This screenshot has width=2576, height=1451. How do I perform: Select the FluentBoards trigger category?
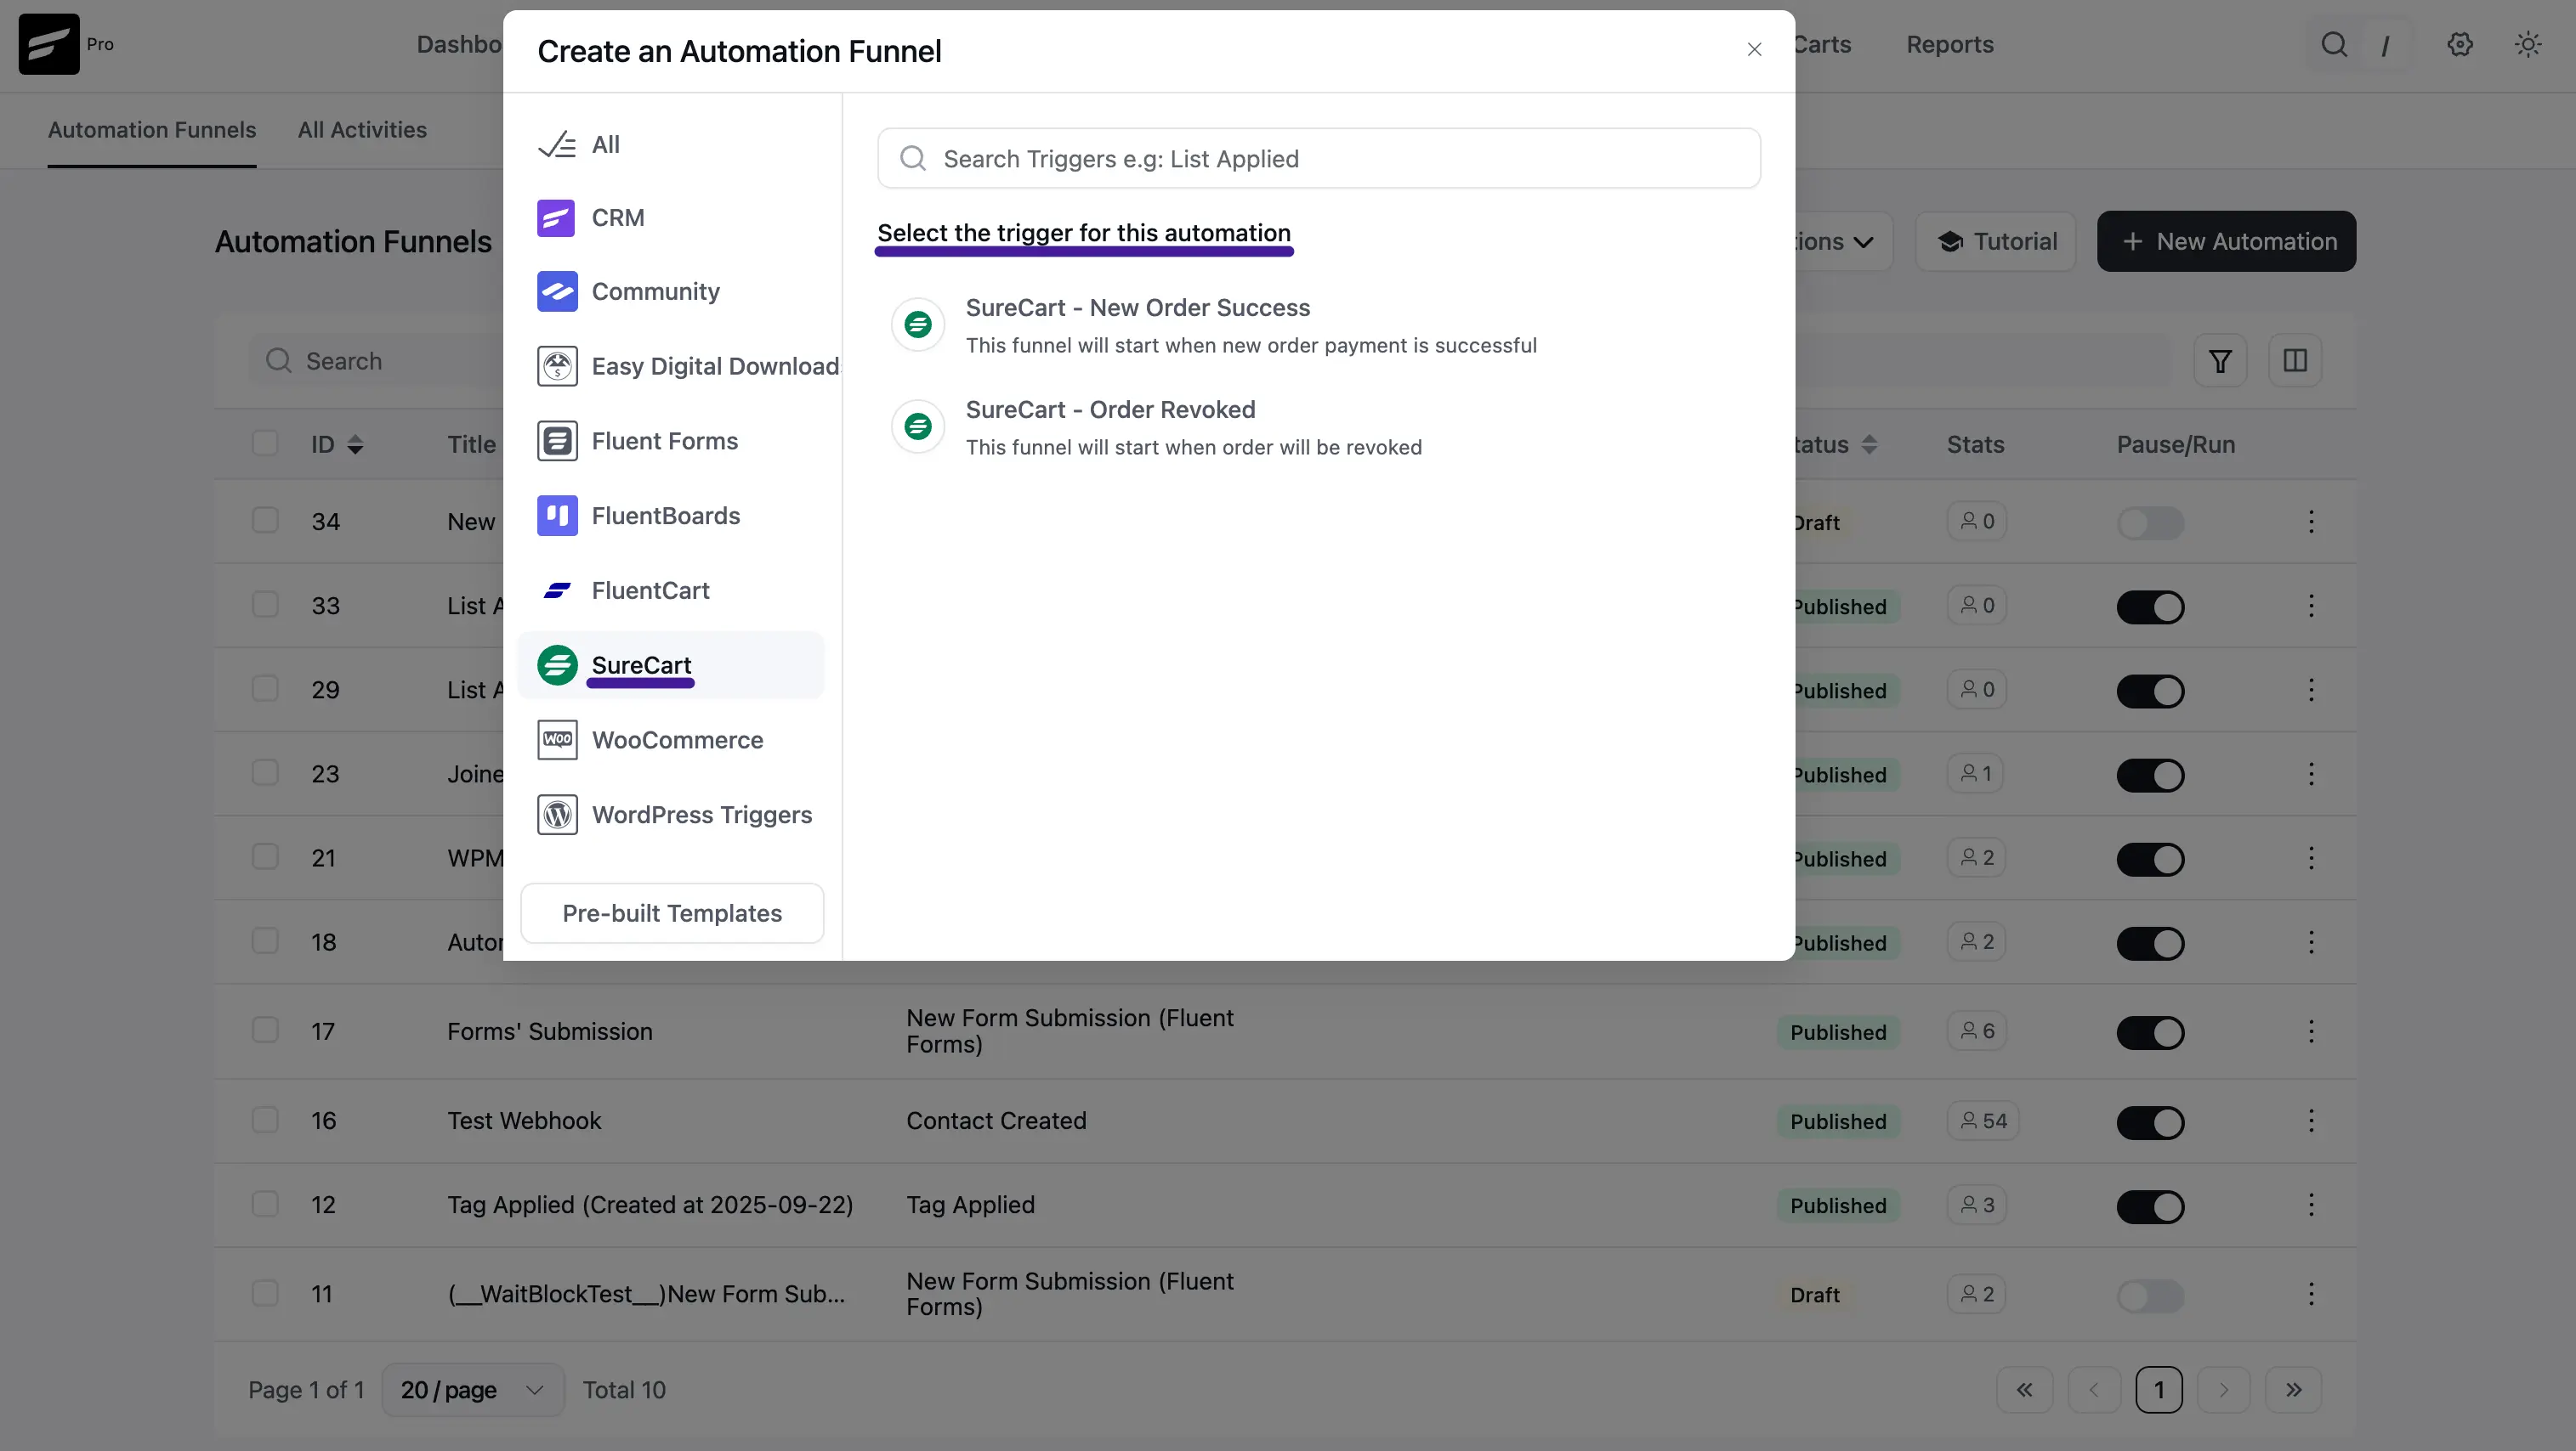(x=671, y=517)
